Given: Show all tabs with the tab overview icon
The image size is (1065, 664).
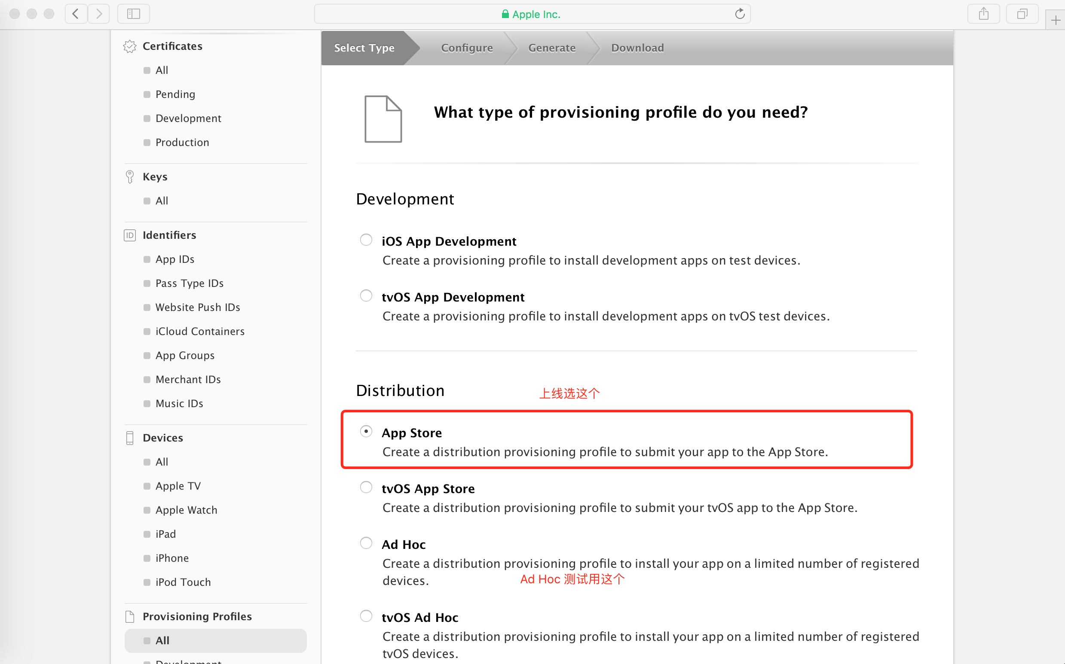Looking at the screenshot, I should pyautogui.click(x=1022, y=14).
